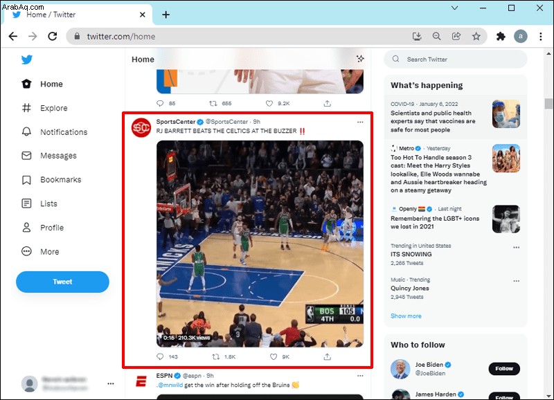Open options dots for ITS SNOWING trend
Screen dimensions: 554x400
tap(516, 247)
